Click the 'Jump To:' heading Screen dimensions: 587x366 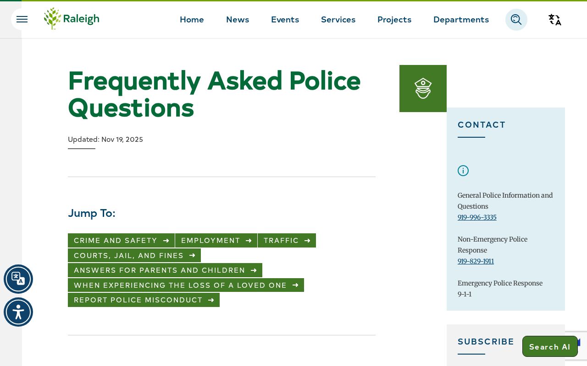(92, 213)
